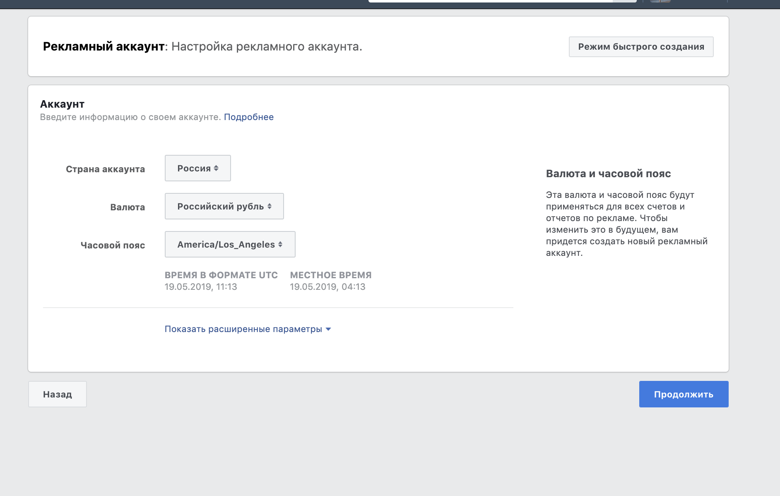Viewport: 780px width, 496px height.
Task: Click the Валюта field label
Action: (x=128, y=207)
